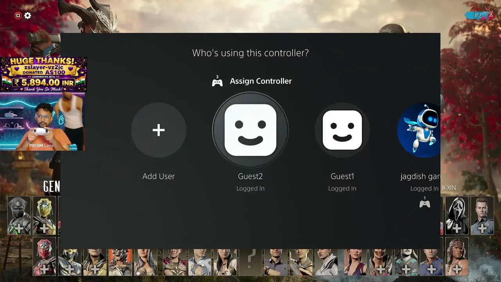Click the Guest2 name label
Image resolution: width=501 pixels, height=282 pixels.
(x=250, y=176)
